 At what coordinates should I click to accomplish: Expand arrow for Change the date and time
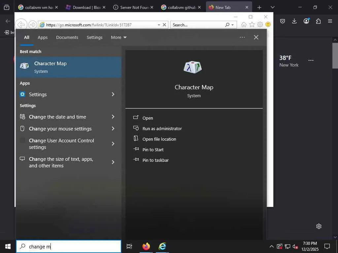coord(113,117)
